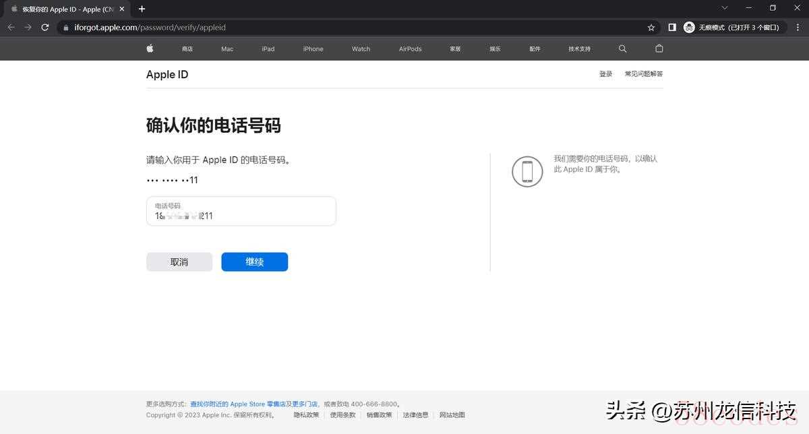Open the 网站地图 footer link
Screen dimensions: 809x434
point(452,415)
